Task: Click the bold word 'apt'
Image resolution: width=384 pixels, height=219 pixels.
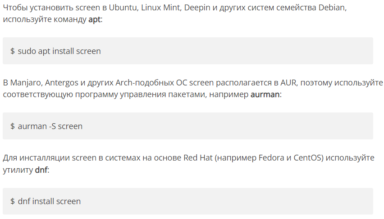Action: click(94, 19)
